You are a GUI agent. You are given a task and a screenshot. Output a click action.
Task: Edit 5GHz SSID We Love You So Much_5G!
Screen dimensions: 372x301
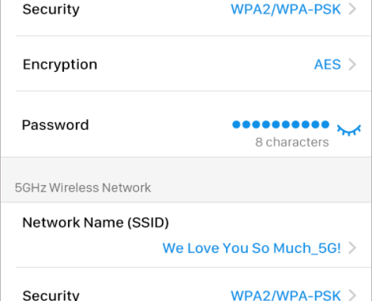point(252,248)
